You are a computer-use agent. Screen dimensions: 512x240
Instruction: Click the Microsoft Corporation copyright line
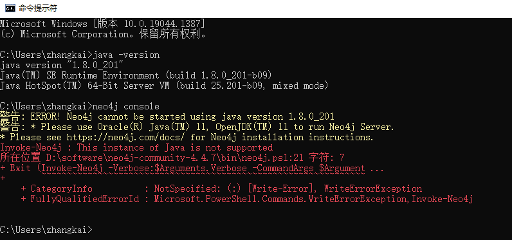(103, 34)
